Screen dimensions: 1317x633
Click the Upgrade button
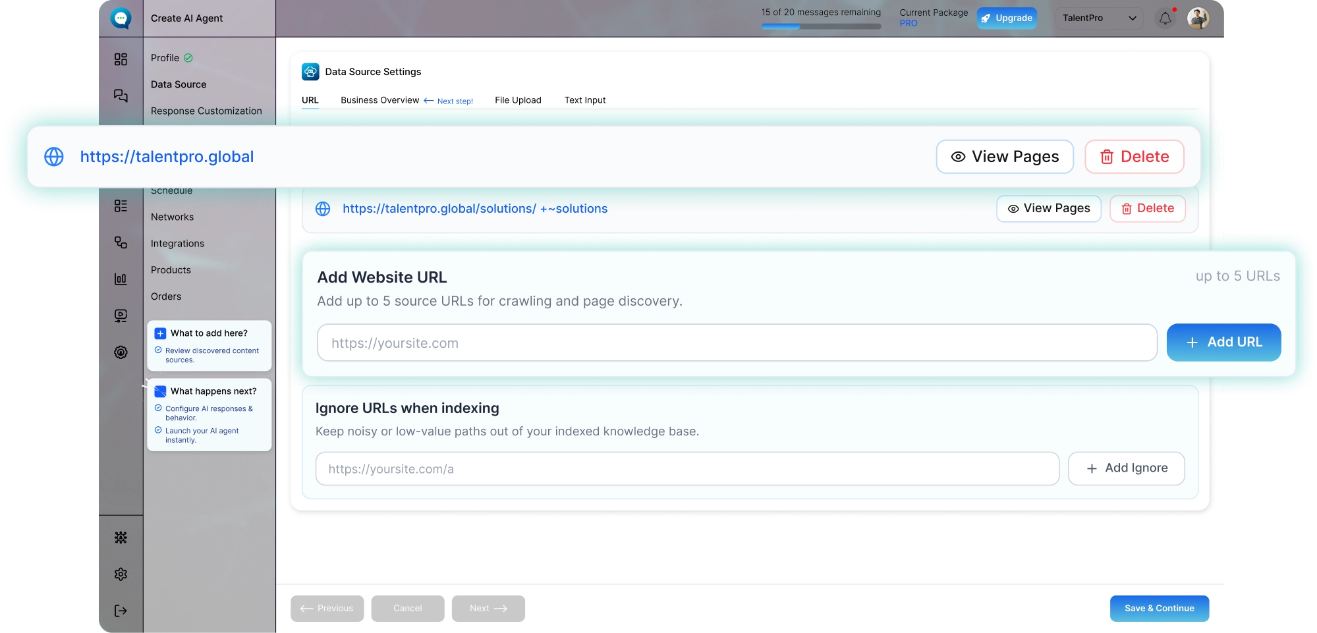[1007, 18]
